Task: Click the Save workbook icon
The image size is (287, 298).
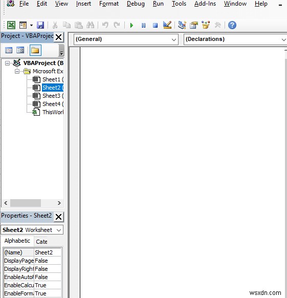Action: (x=40, y=25)
